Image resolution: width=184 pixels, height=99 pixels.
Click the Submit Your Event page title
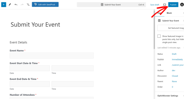coord(35,24)
